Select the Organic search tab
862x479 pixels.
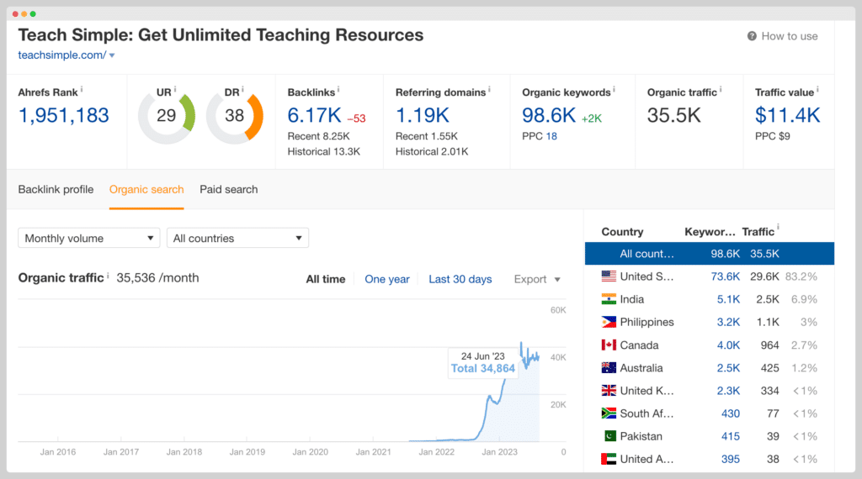(x=146, y=189)
